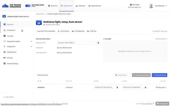Click the ambiance device name cell
Screen dimensions: 170x106
click(69, 87)
